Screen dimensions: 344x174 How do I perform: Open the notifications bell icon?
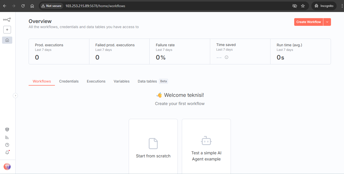coord(7,153)
